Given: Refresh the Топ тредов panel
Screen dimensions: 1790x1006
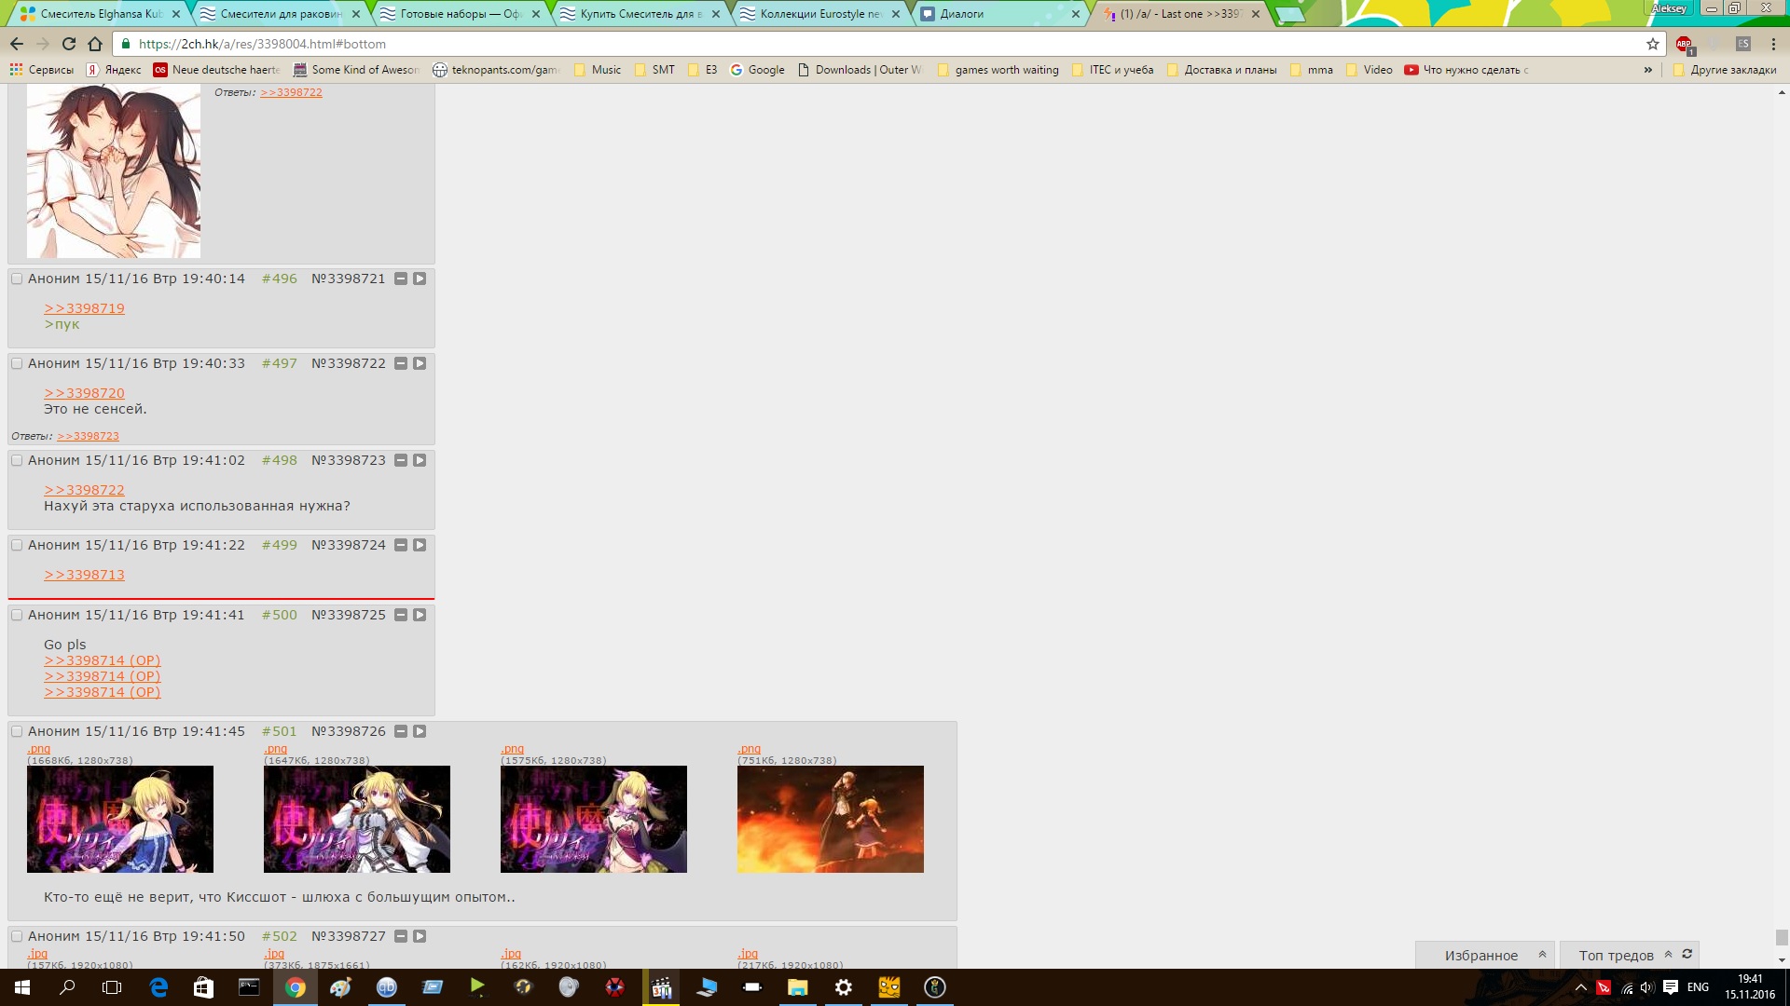Looking at the screenshot, I should [1687, 954].
